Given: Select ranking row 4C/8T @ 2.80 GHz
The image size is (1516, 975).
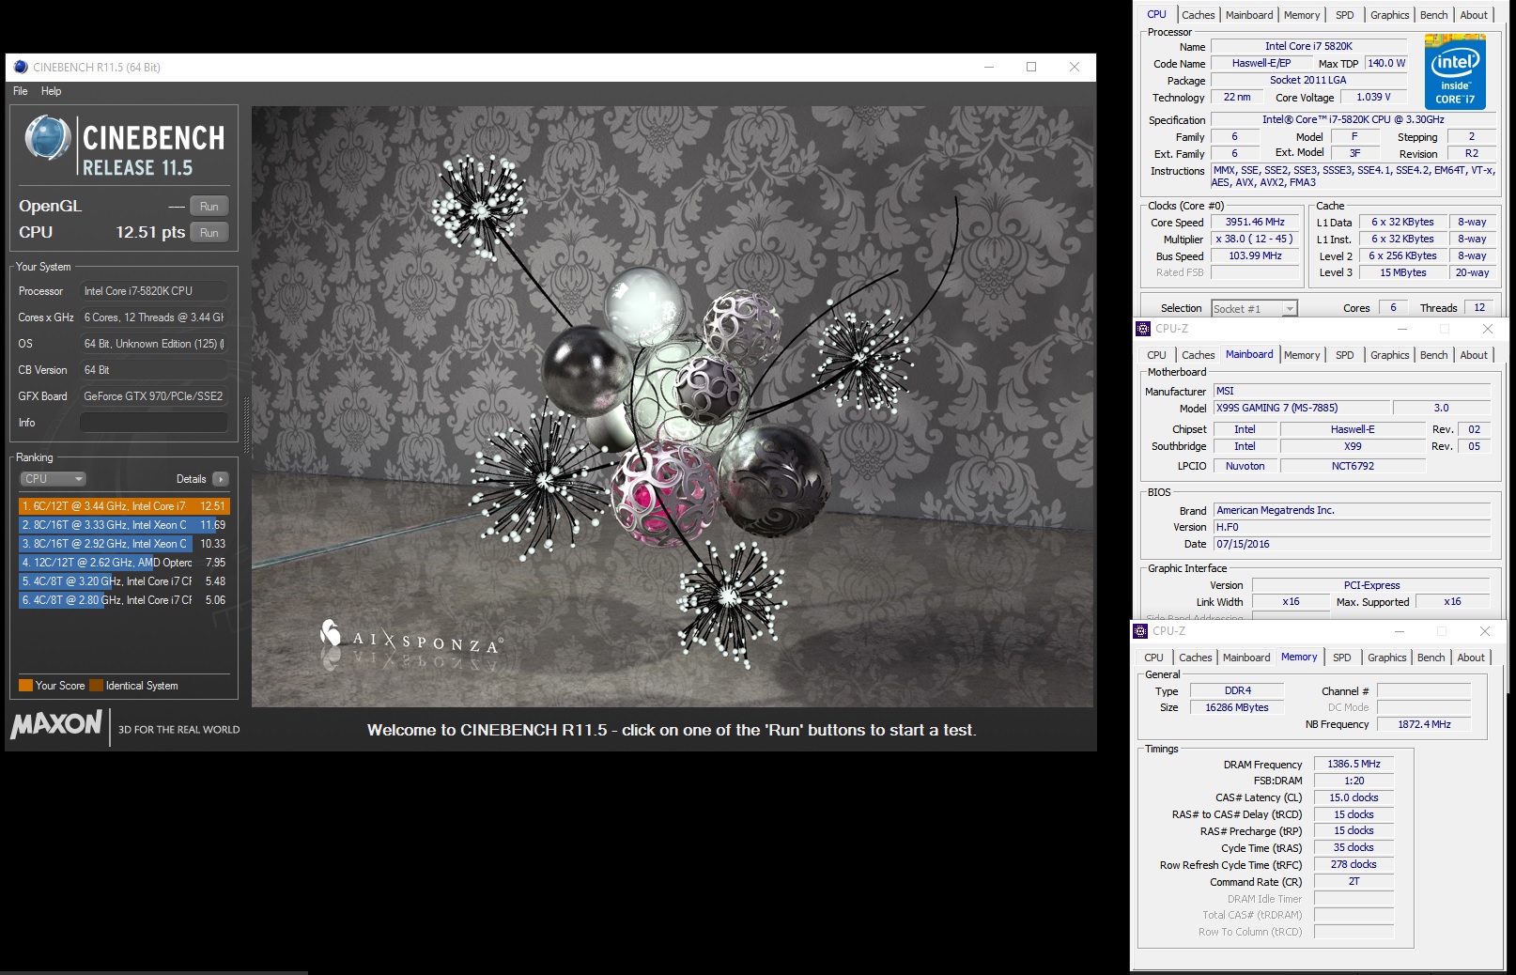Looking at the screenshot, I should pyautogui.click(x=124, y=600).
